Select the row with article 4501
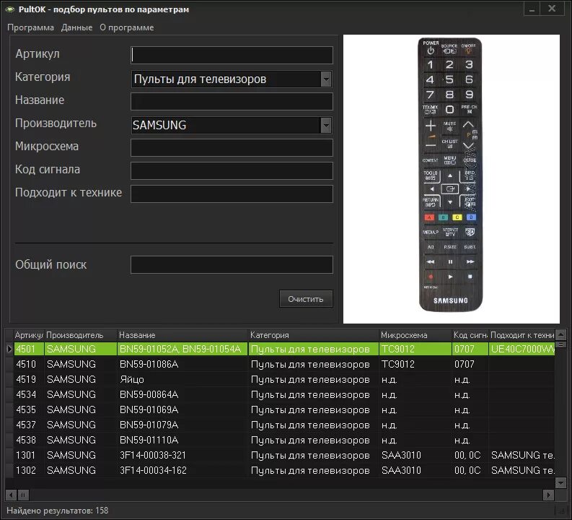The height and width of the screenshot is (520, 572). pyautogui.click(x=284, y=349)
